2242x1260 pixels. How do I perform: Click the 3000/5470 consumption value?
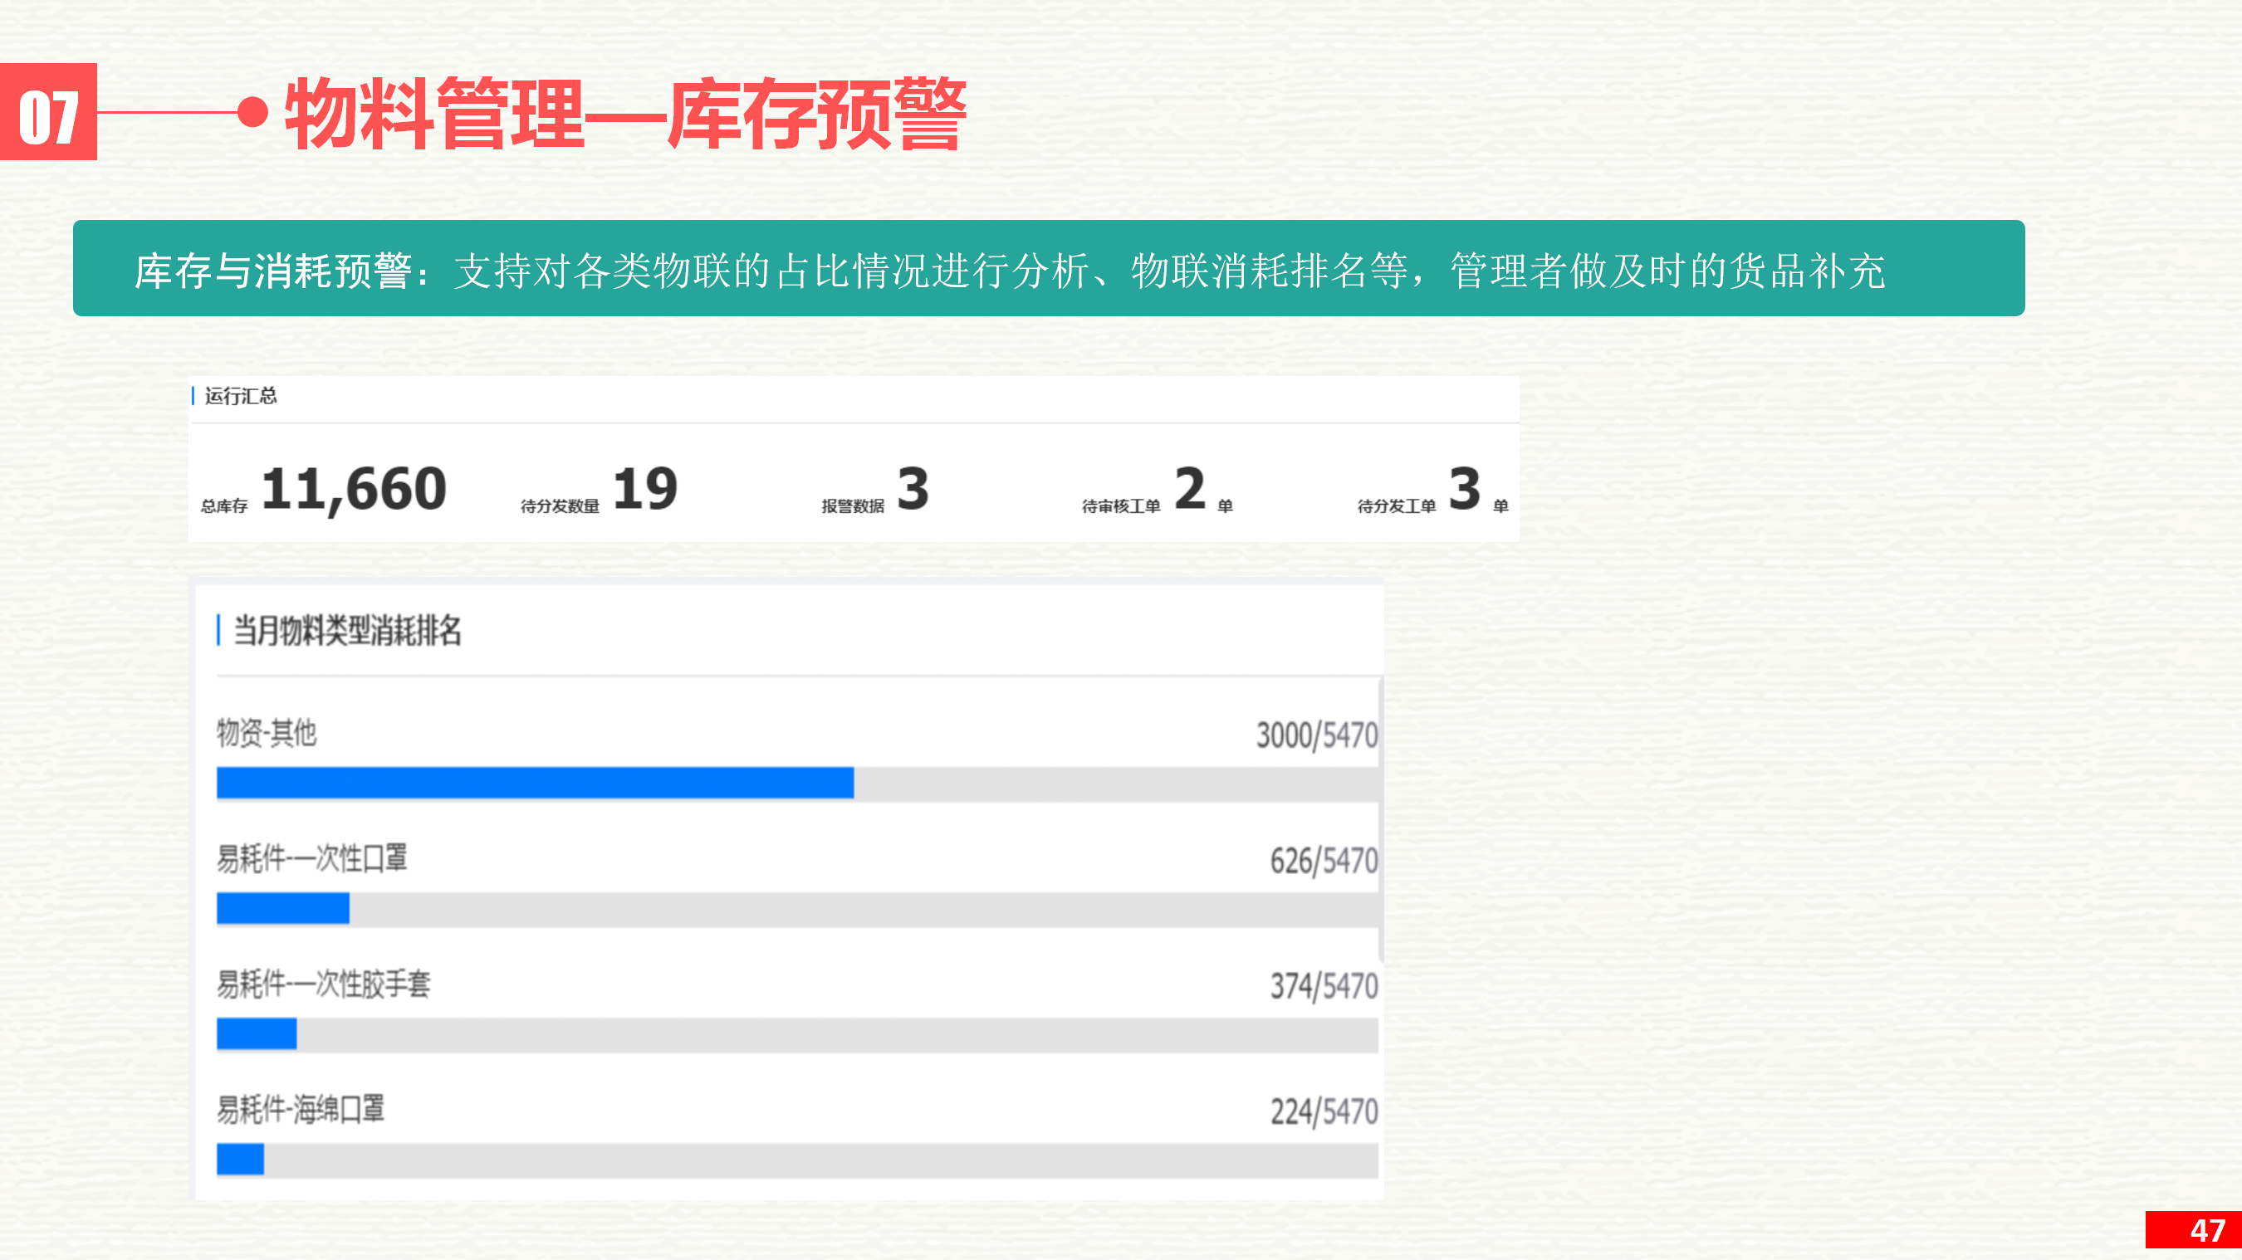(1317, 735)
